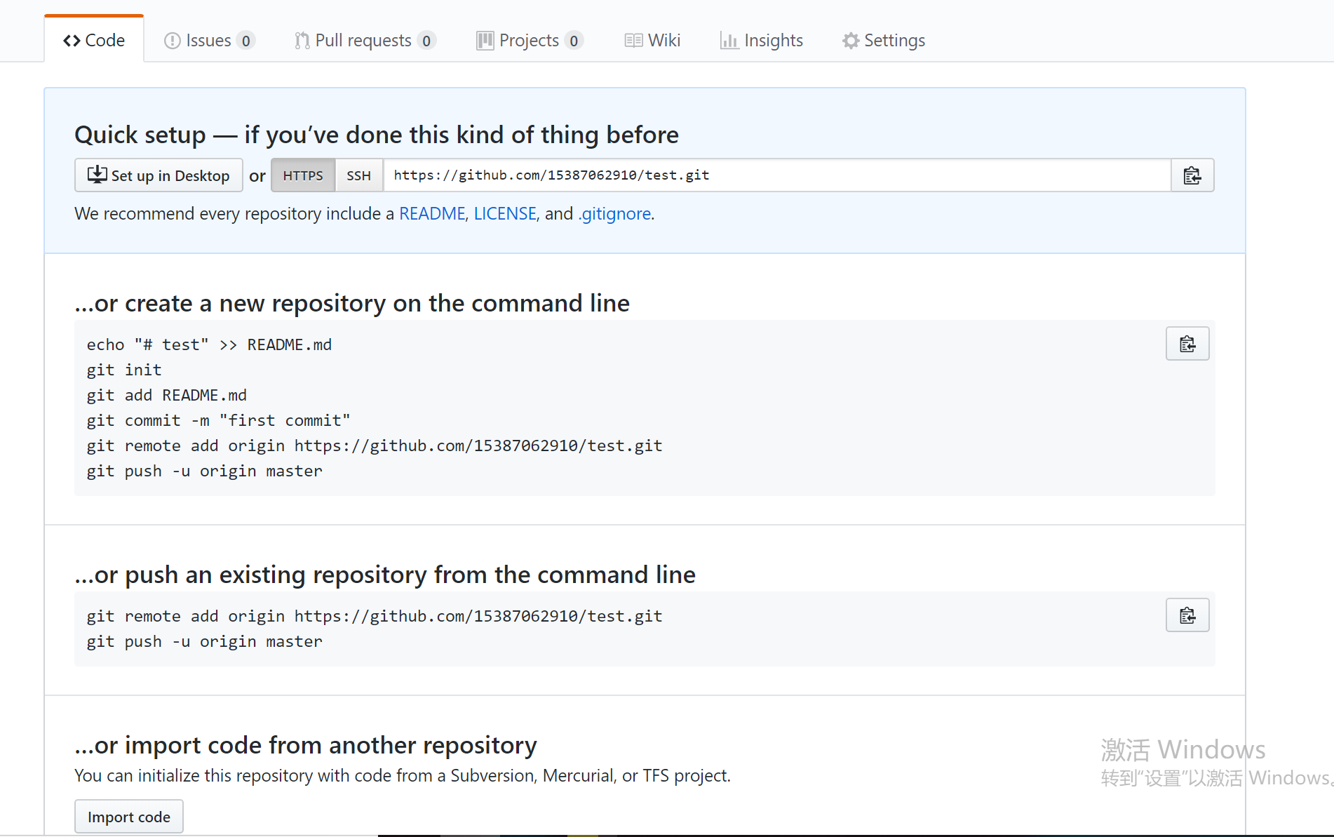Click the 'git init' command line

(124, 370)
